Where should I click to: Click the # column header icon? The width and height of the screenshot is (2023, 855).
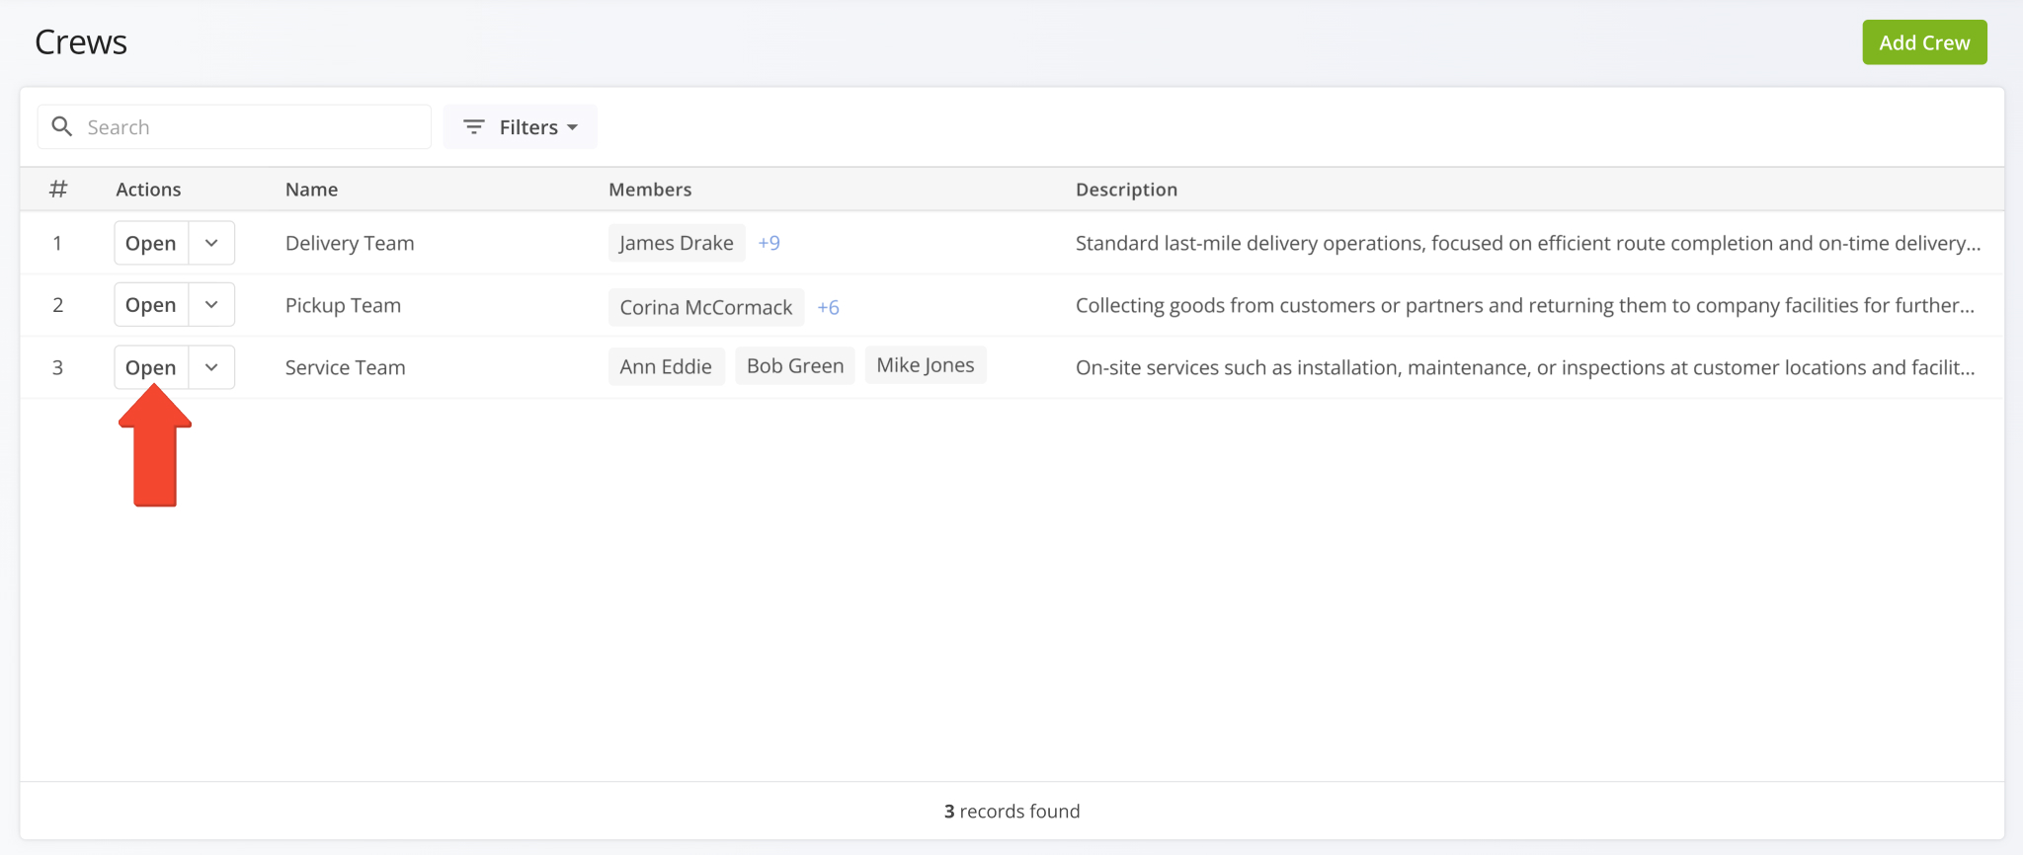58,189
